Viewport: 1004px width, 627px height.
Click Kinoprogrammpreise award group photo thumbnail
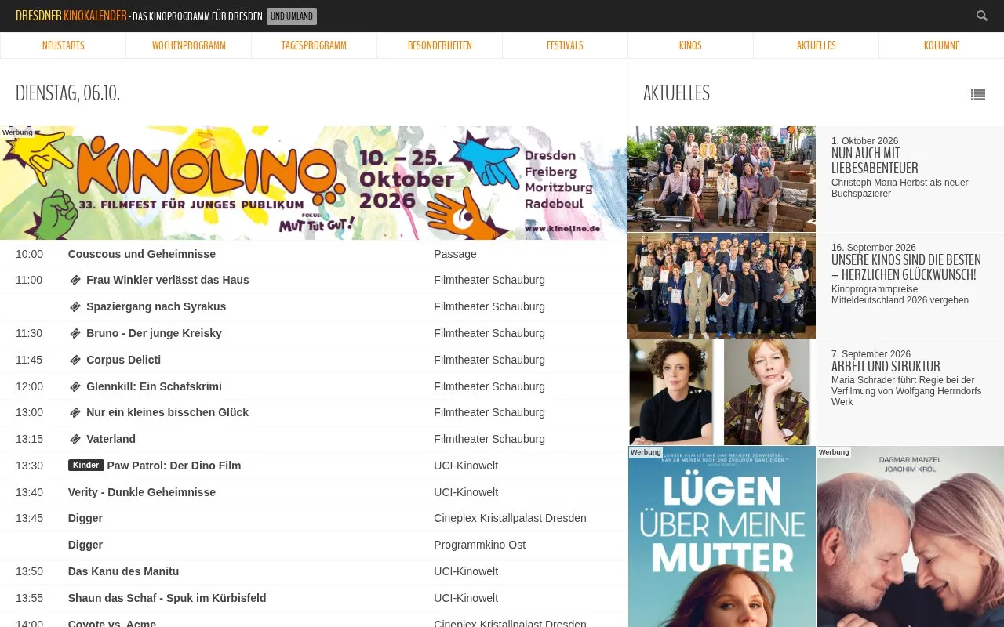722,285
